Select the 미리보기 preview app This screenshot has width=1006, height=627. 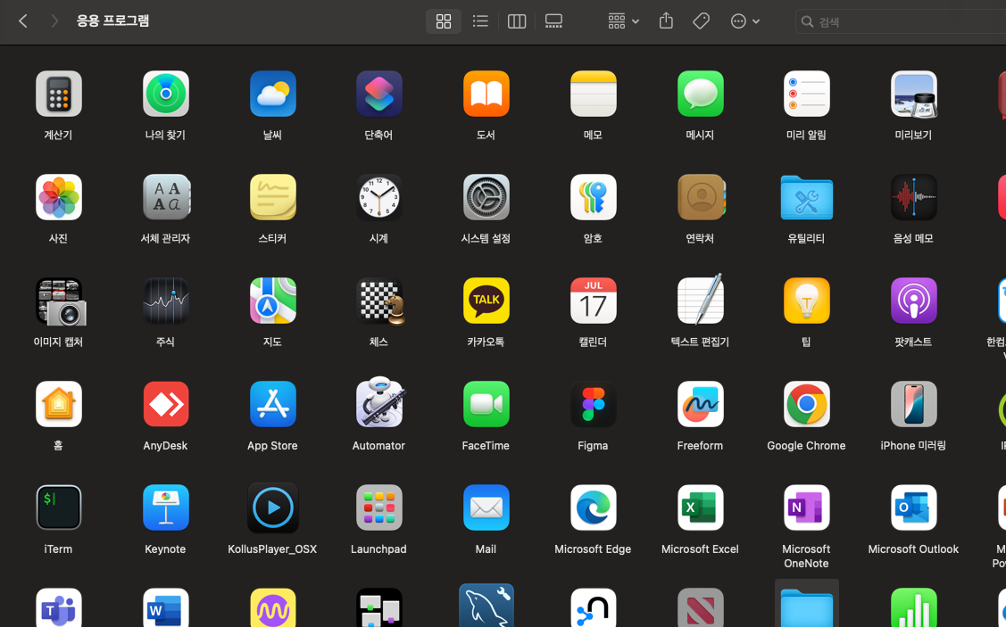click(x=914, y=95)
